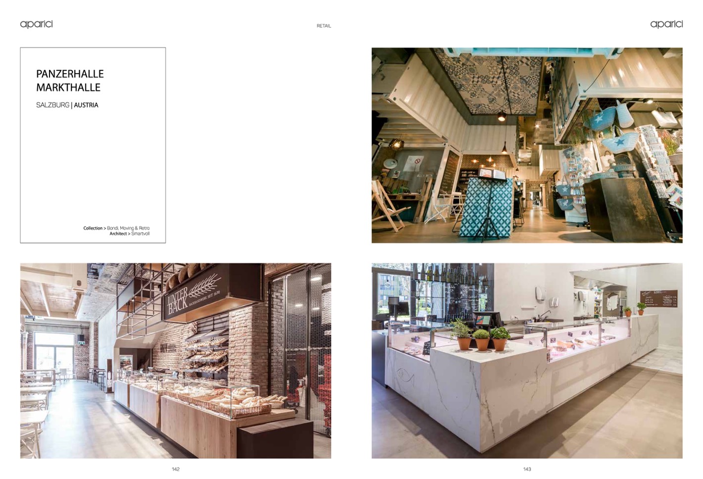Open the marble fish counter photo
This screenshot has width=703, height=479.
[x=527, y=360]
